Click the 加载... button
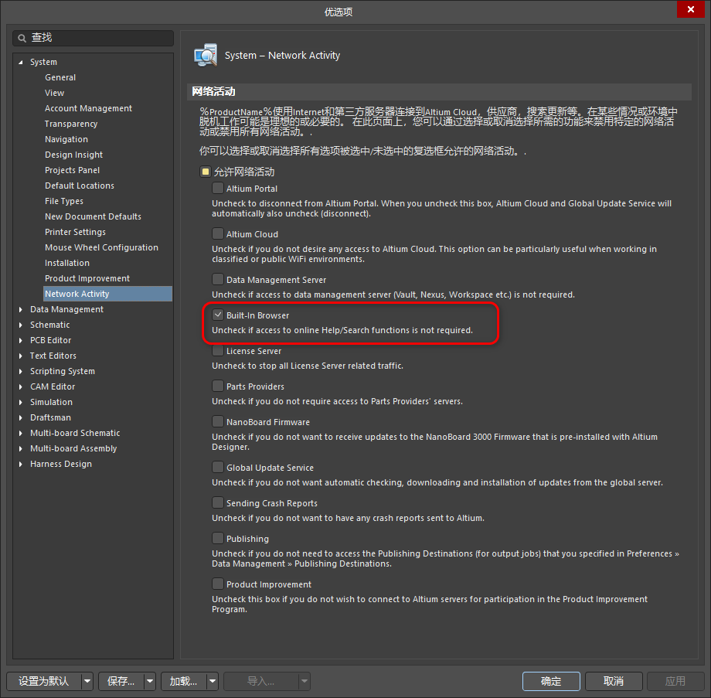711x698 pixels. pyautogui.click(x=184, y=681)
